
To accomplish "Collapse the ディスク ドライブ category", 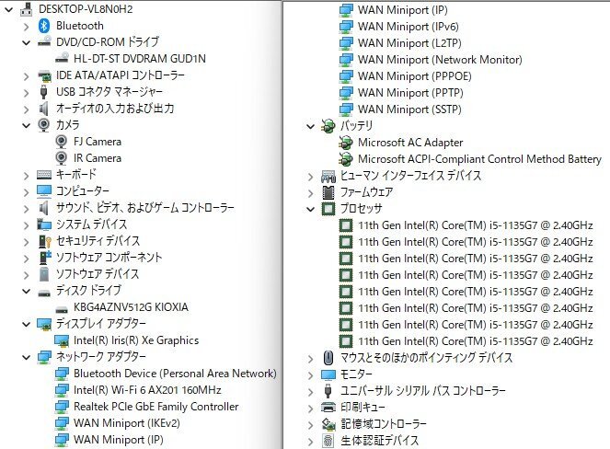I will point(26,291).
